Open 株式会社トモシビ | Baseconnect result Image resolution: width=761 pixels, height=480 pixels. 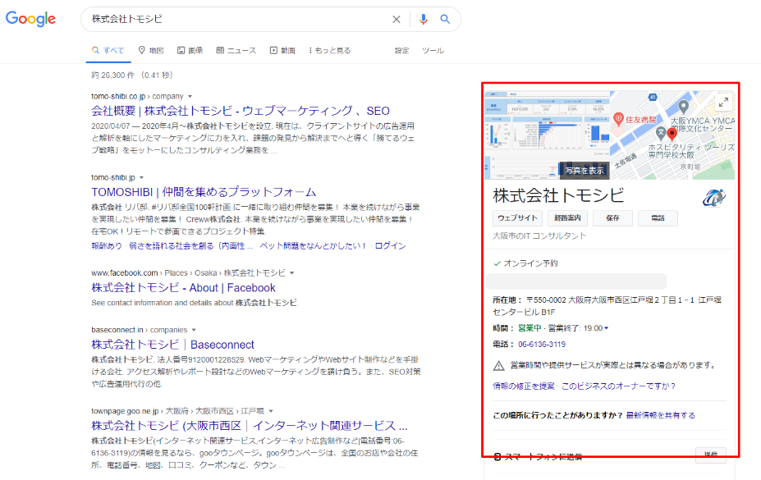(172, 345)
